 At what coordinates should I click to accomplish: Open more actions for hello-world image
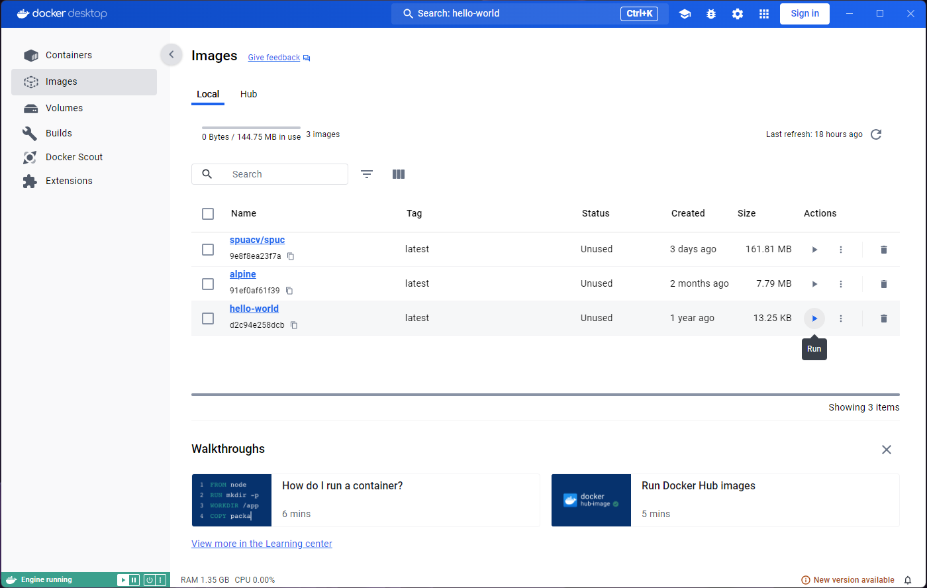click(841, 318)
